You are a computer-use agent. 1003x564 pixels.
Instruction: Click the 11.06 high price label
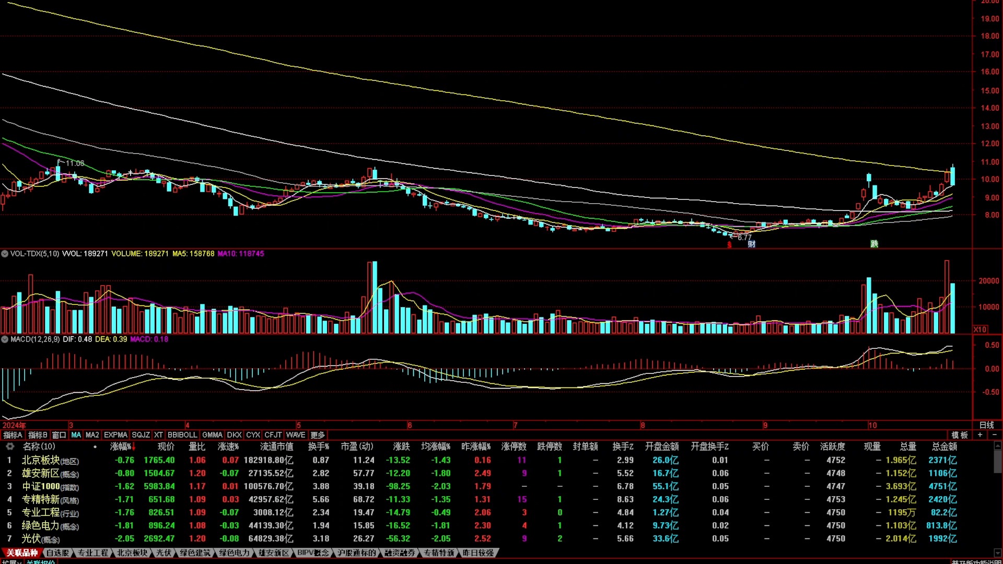(75, 163)
